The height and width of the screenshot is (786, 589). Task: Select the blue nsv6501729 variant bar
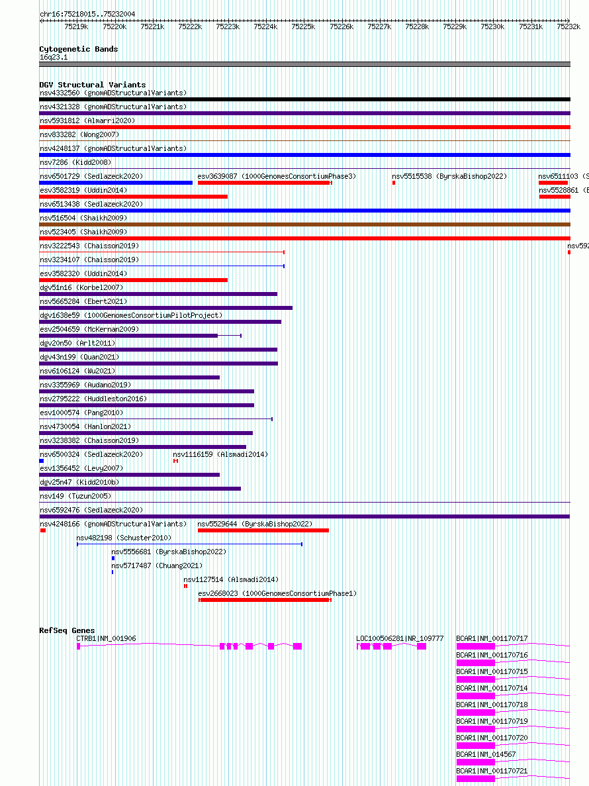116,183
